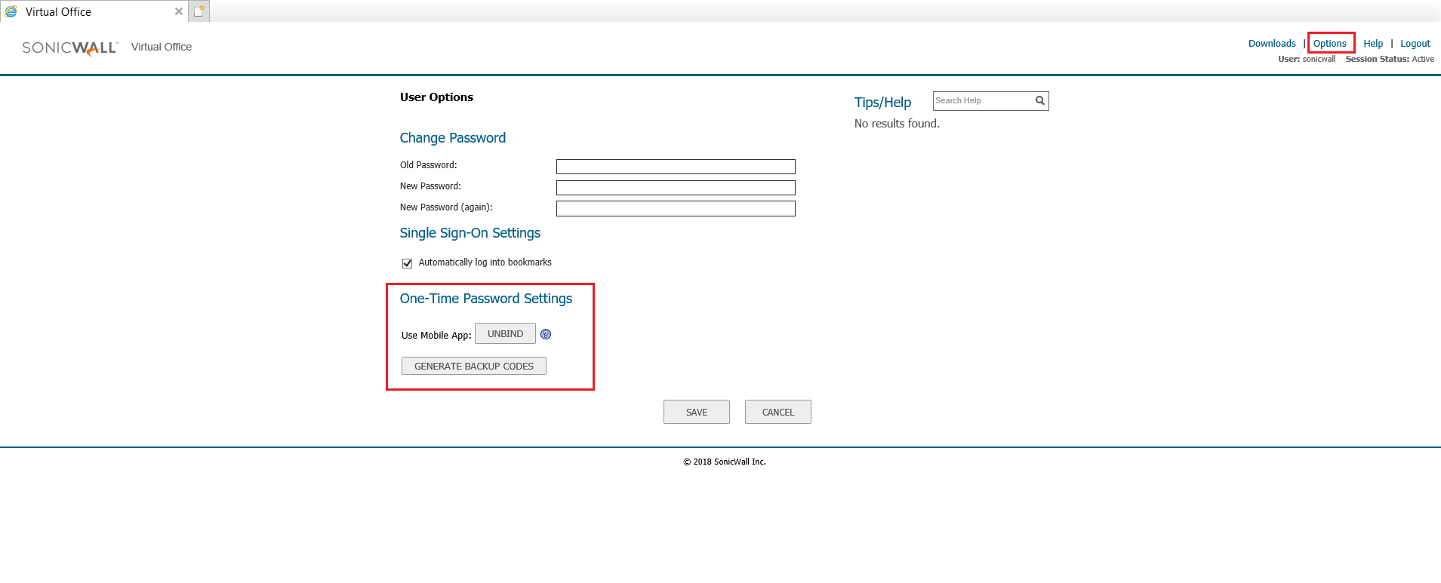Click the question mark icon beside UNBIND
The width and height of the screenshot is (1441, 583).
pyautogui.click(x=546, y=334)
